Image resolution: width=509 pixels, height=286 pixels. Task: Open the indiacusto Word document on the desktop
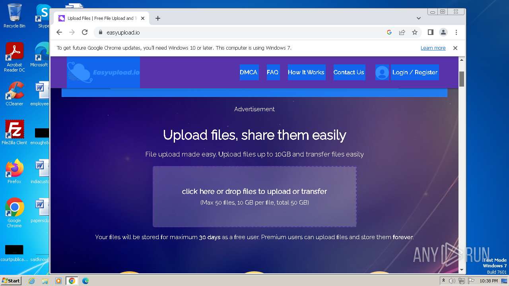click(40, 172)
